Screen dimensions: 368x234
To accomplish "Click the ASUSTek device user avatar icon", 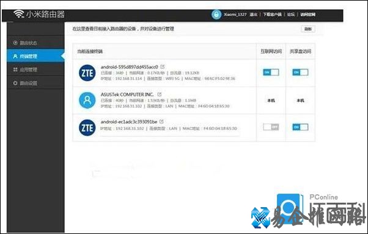I will [x=87, y=100].
